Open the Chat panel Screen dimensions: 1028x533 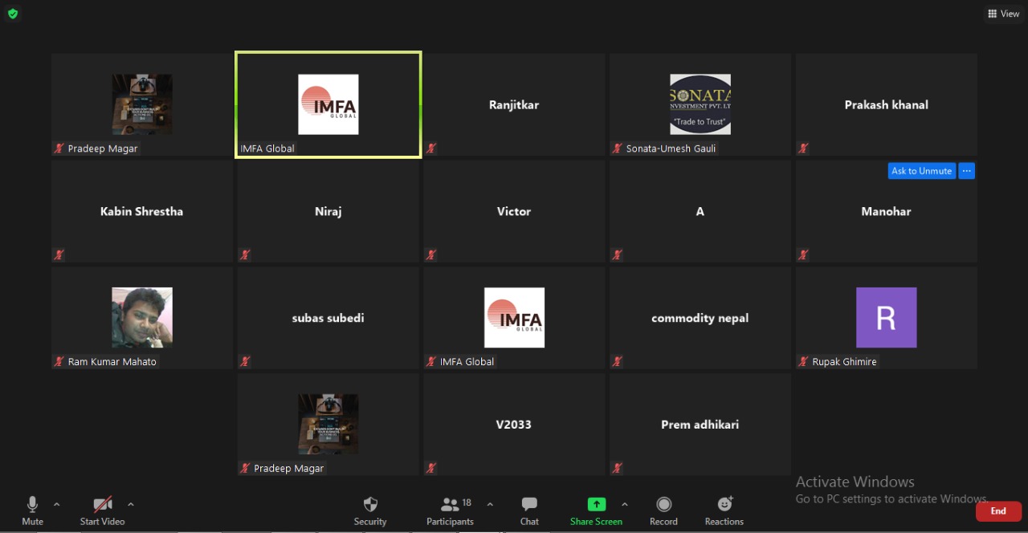(x=529, y=511)
